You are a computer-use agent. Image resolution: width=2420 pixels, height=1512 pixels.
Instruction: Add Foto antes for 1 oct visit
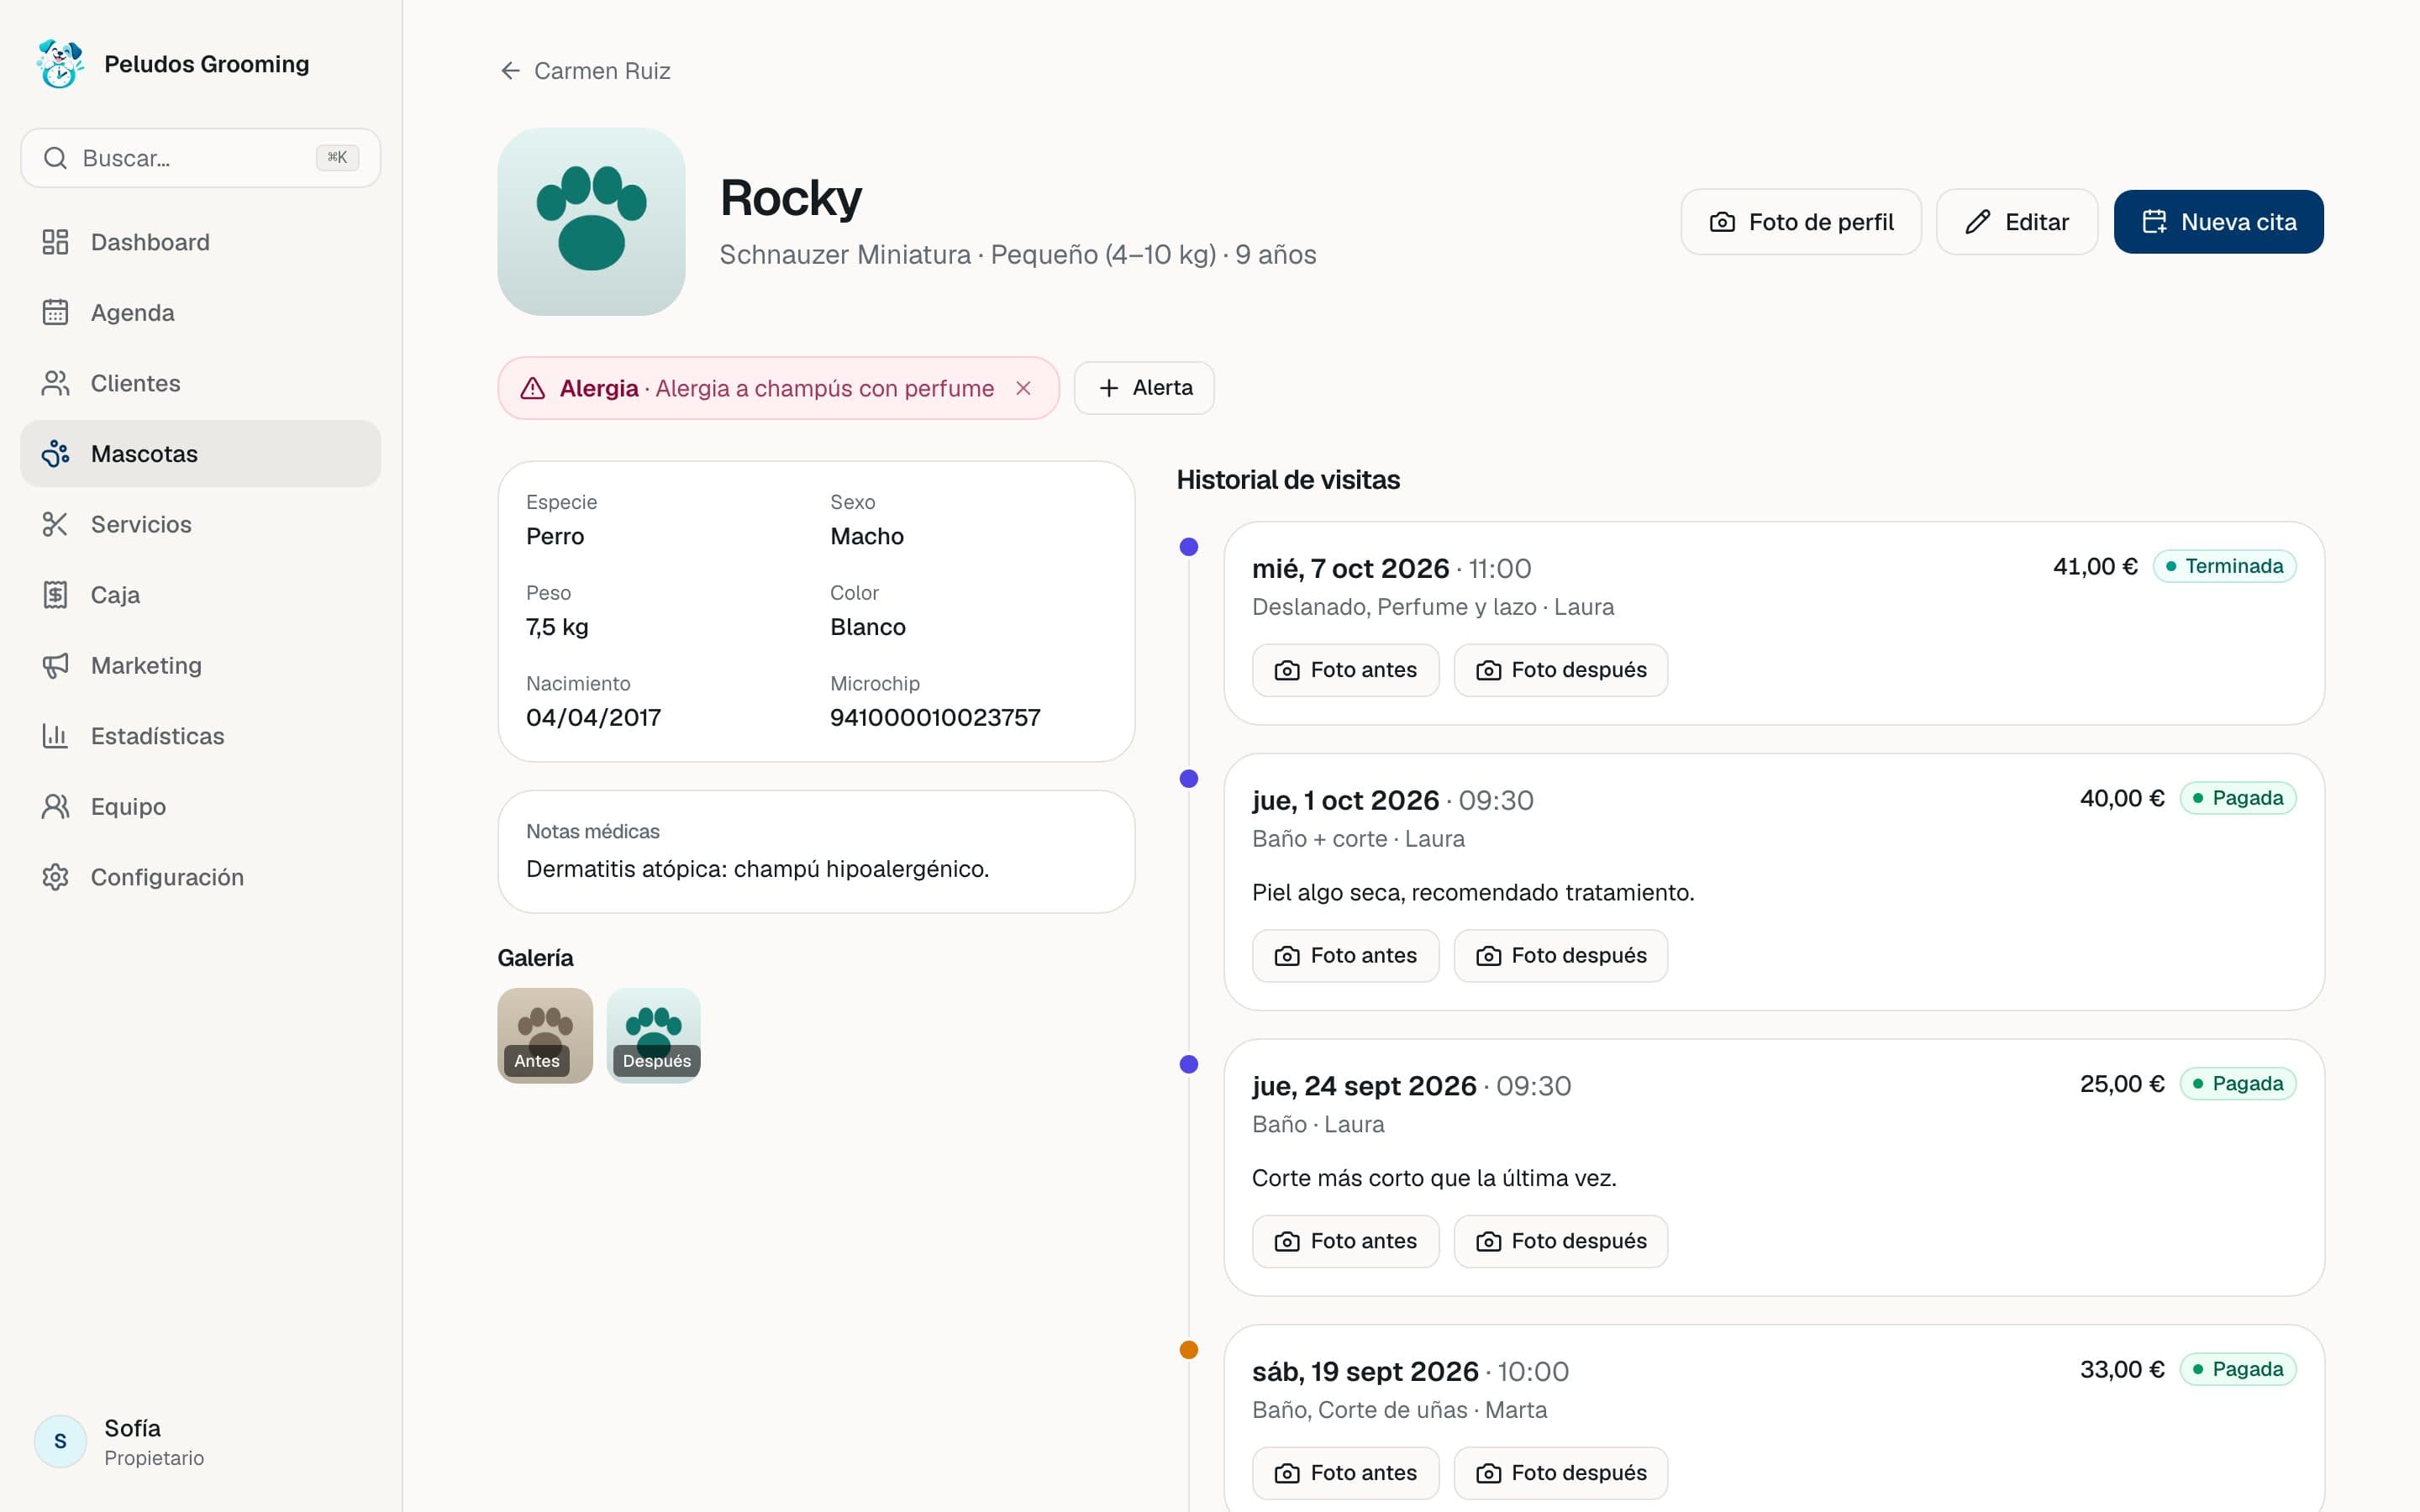tap(1345, 956)
